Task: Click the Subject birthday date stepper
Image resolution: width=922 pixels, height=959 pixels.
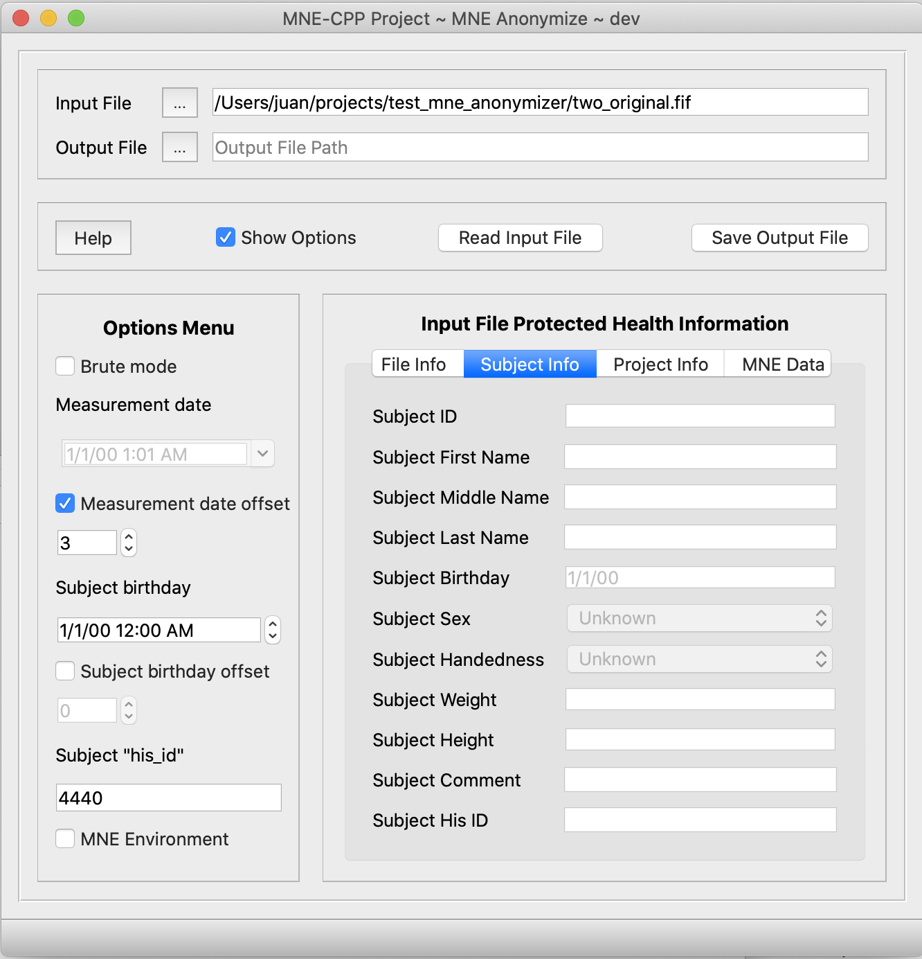Action: pos(273,630)
